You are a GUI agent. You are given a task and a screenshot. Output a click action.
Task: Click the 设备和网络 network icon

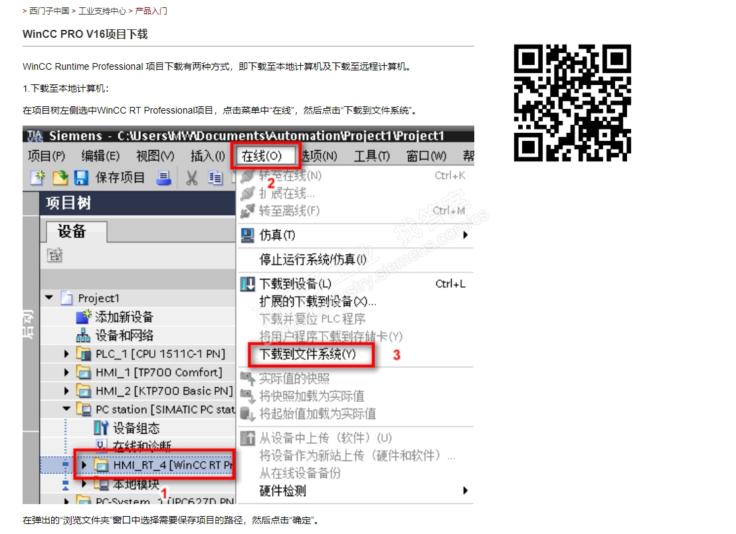point(83,335)
